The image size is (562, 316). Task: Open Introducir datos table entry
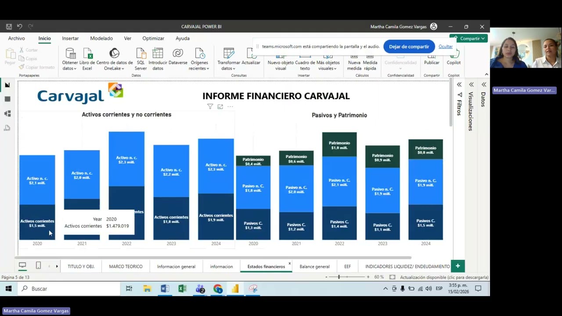[x=158, y=59]
